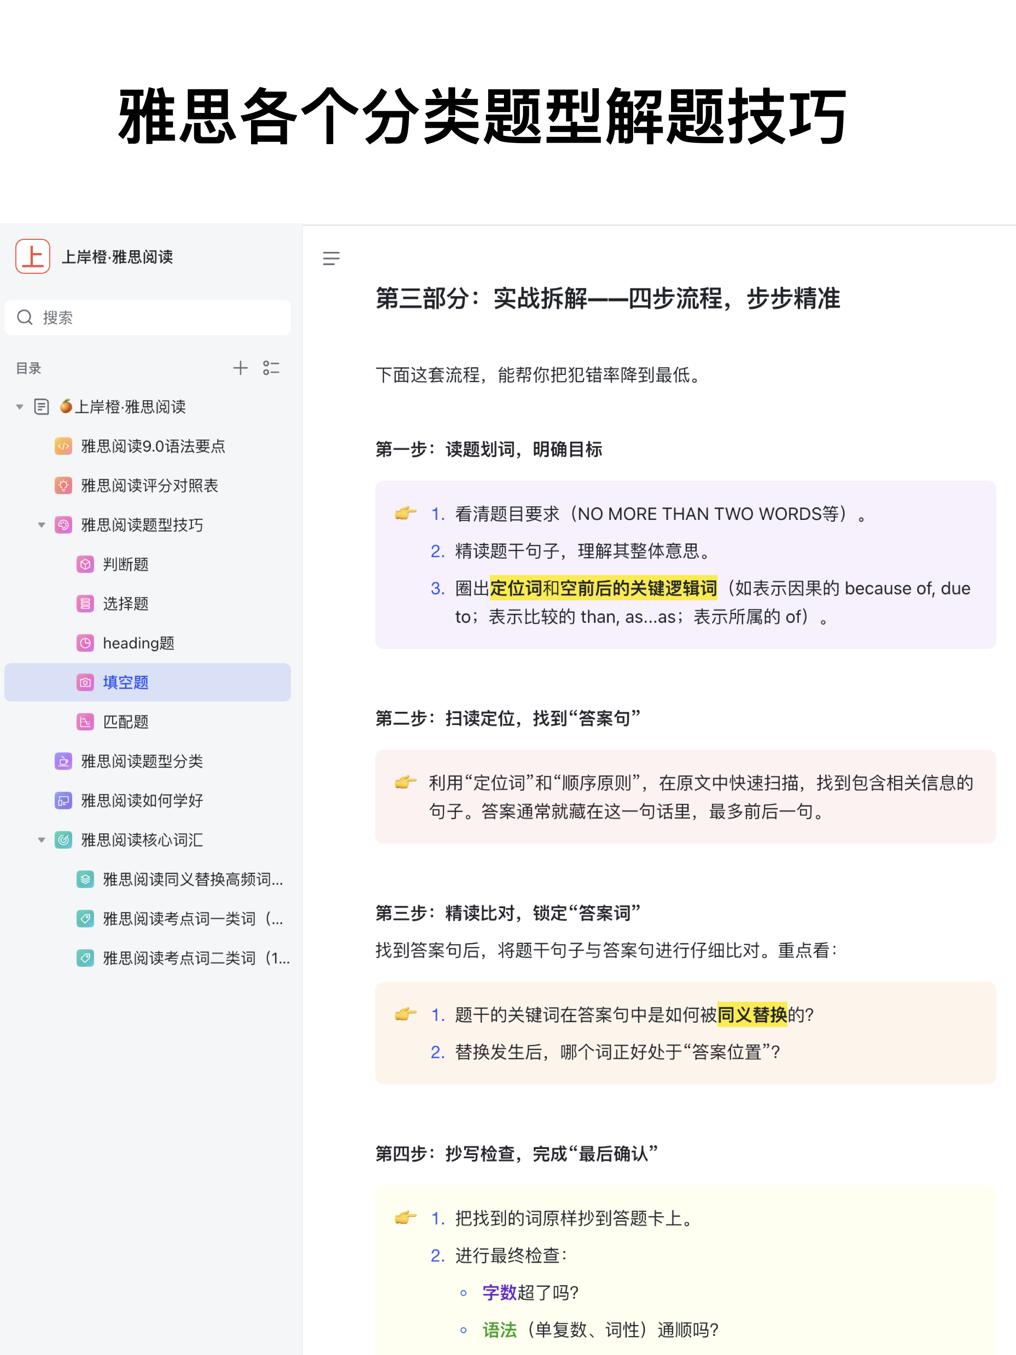Collapse the 上岸橙·雅思阅读 tree node

(x=19, y=407)
